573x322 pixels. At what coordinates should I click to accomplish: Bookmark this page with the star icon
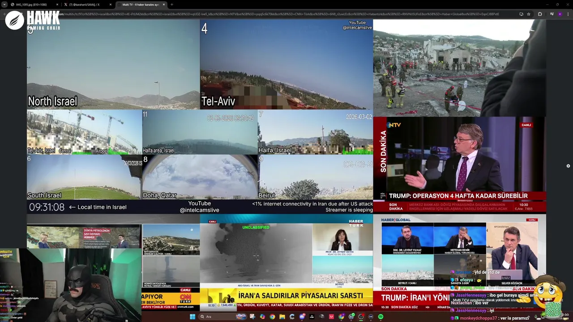pos(529,14)
